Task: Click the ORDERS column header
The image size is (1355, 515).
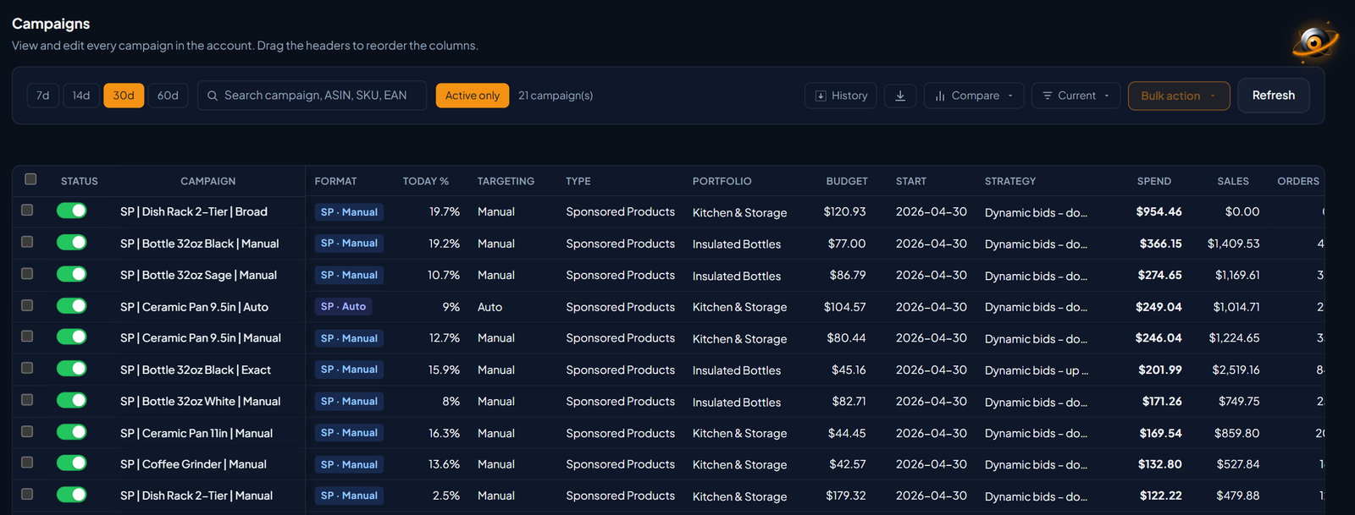Action: (x=1298, y=181)
